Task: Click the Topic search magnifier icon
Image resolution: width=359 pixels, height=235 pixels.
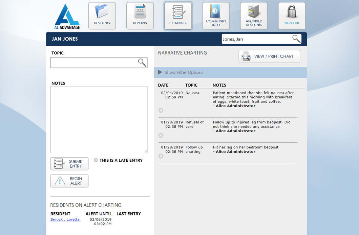Action: [x=142, y=62]
